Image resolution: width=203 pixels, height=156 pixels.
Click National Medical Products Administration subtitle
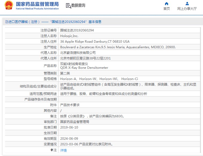[37, 9]
